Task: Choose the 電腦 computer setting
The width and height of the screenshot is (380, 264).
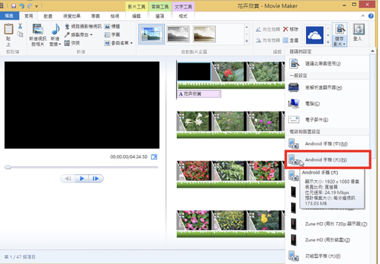Action: point(327,104)
